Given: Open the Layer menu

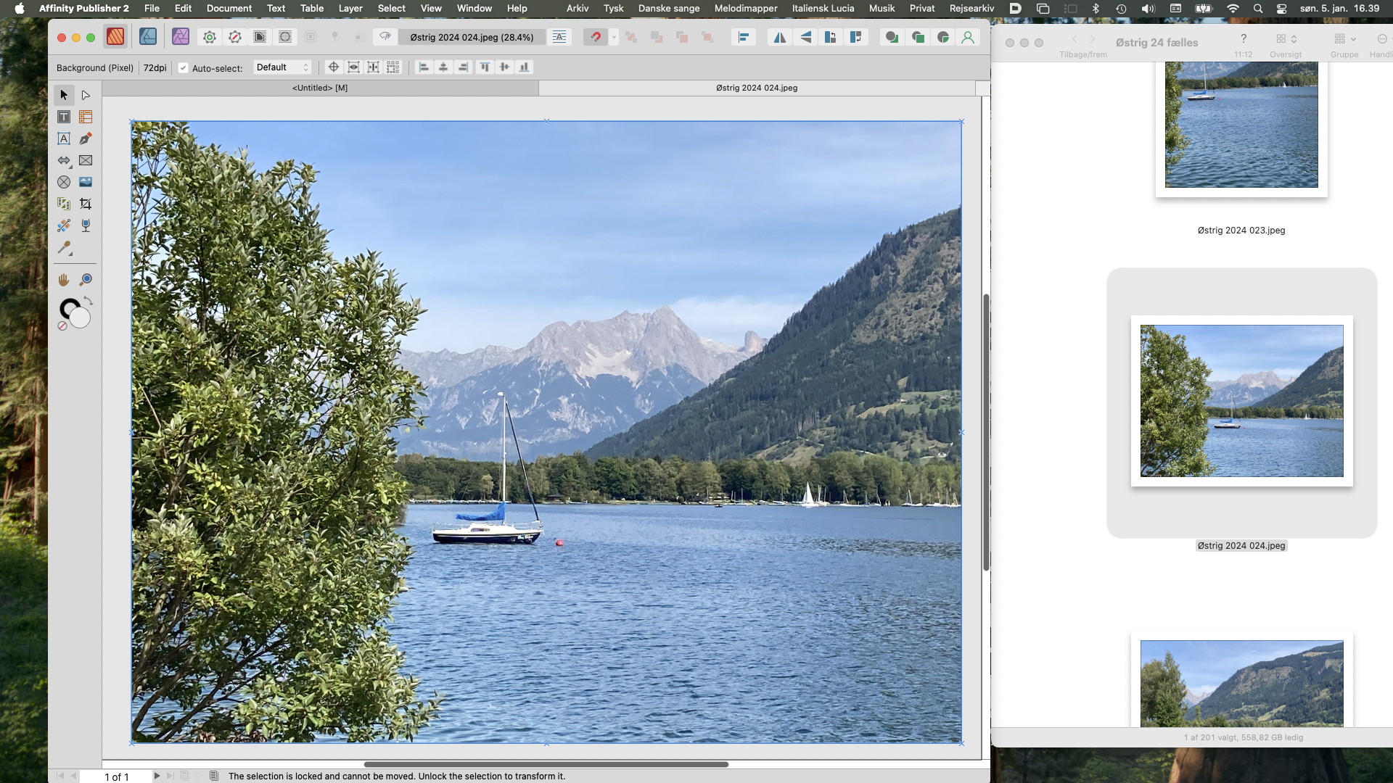Looking at the screenshot, I should click(350, 8).
